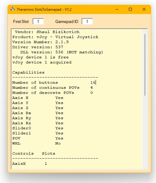Click the 'Controls Slots' heading line
156x183 pixels.
(34, 153)
